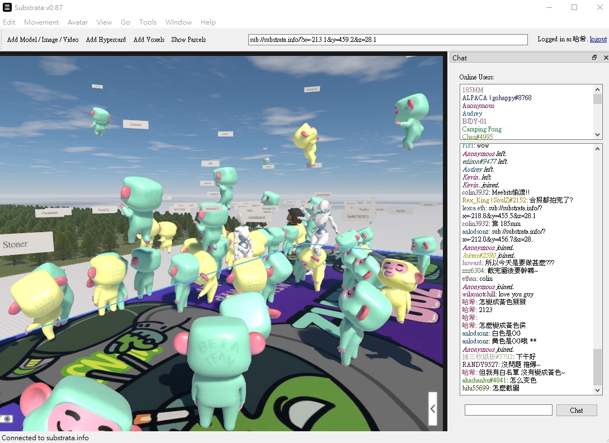The image size is (609, 443).
Task: Select Anonymous in the online users list
Action: [478, 105]
